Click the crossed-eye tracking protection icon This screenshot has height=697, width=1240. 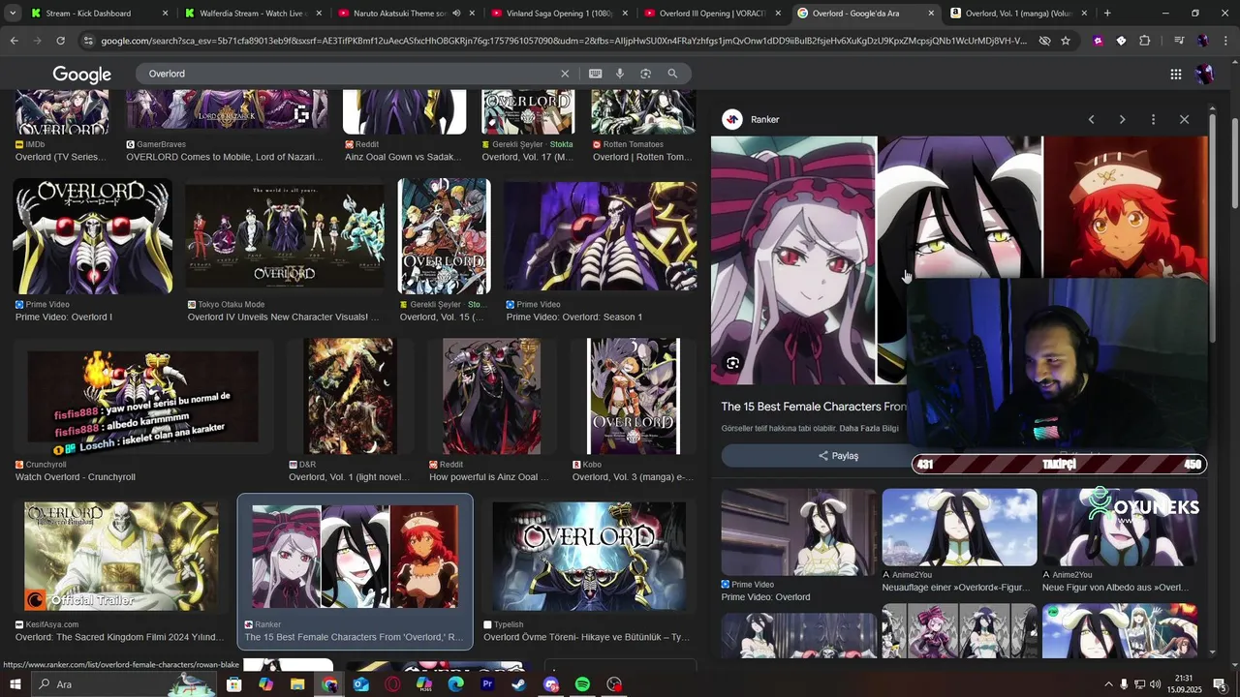(1044, 41)
